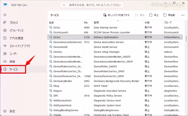Click 新しいタスクを実行する button
Viewport: 188px width, 116px height.
pyautogui.click(x=116, y=15)
